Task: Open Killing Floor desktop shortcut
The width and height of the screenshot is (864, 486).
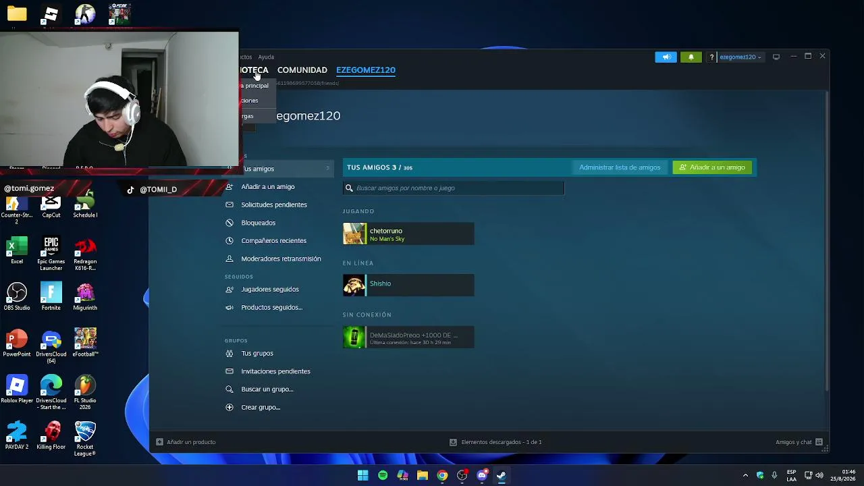Action: pos(51,436)
